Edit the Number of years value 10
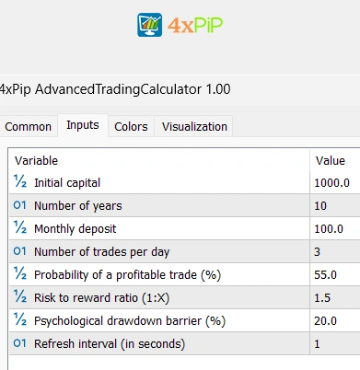The height and width of the screenshot is (370, 360). (335, 205)
